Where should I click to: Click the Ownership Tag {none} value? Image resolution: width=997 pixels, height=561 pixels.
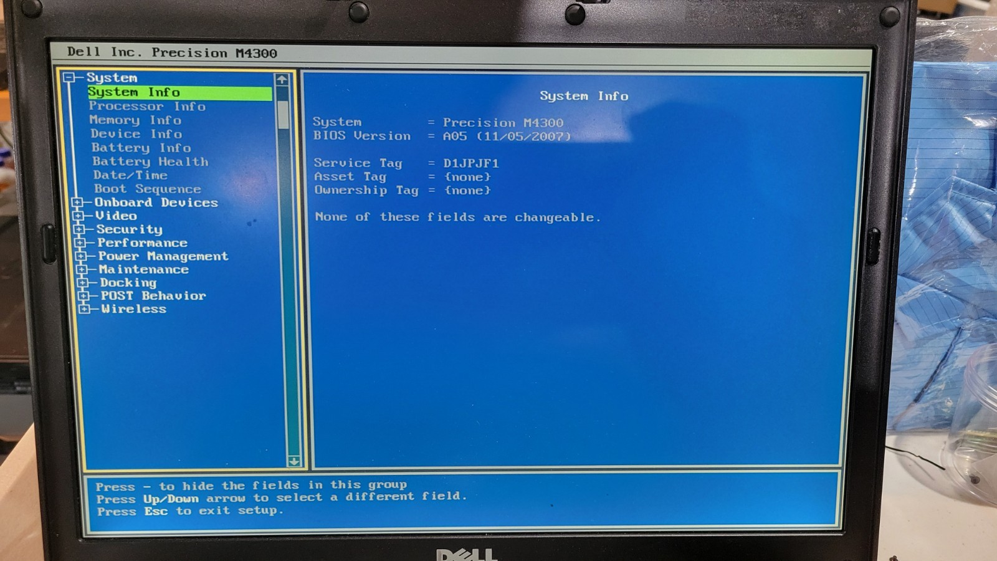[467, 190]
